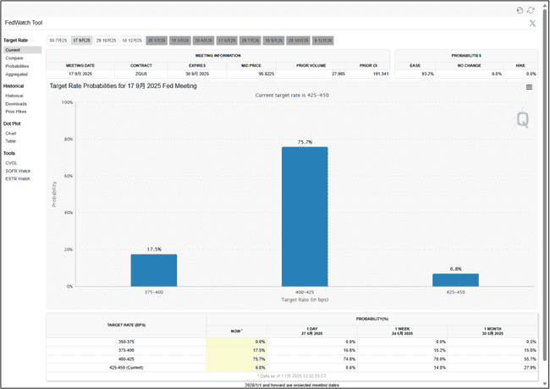Click the 350-375 target rate row label
This screenshot has height=389, width=550.
[x=126, y=342]
